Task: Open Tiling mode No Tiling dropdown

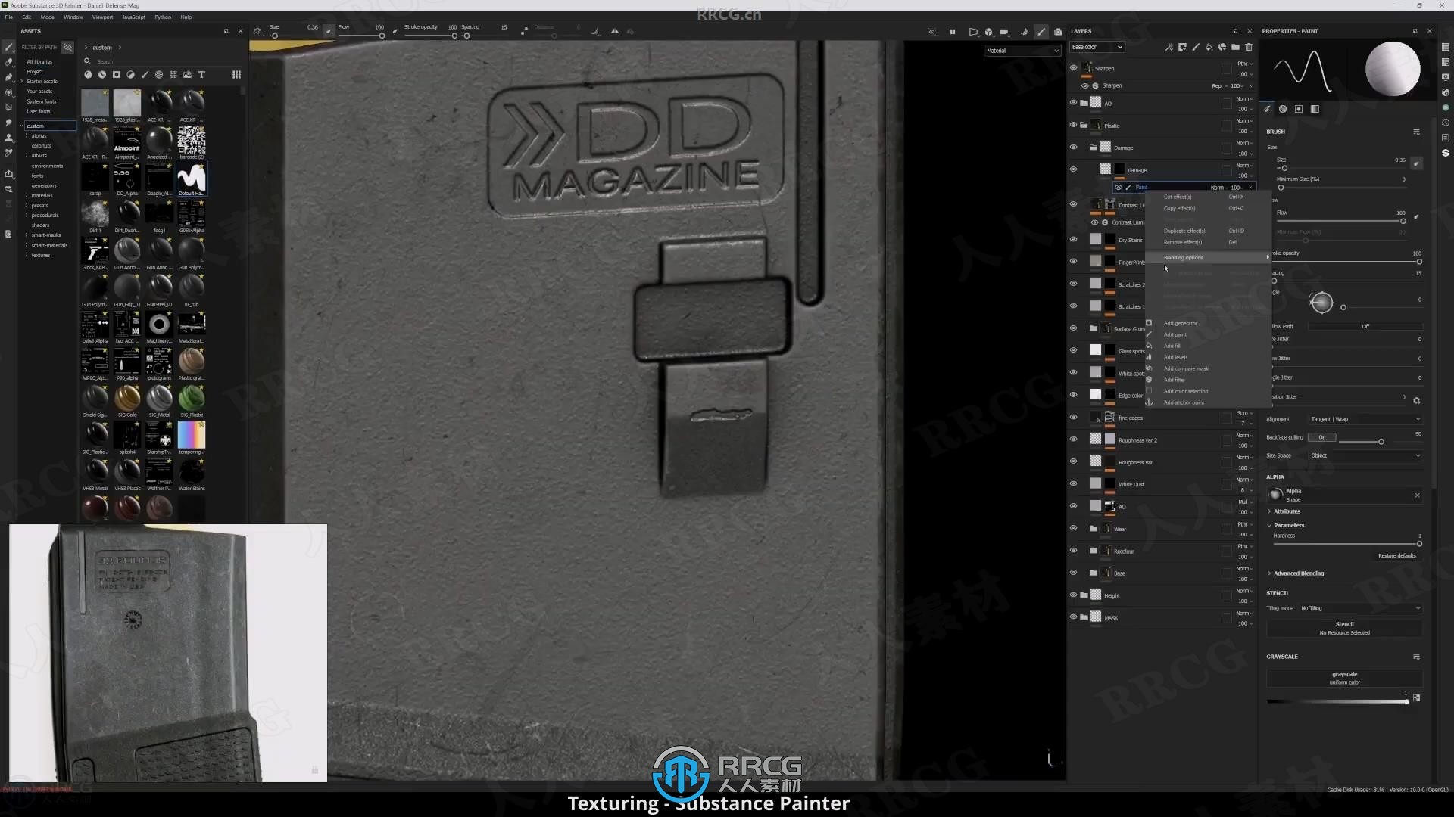Action: point(1361,608)
